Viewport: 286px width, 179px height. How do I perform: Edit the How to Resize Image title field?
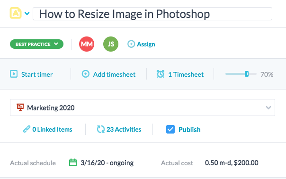pyautogui.click(x=152, y=14)
